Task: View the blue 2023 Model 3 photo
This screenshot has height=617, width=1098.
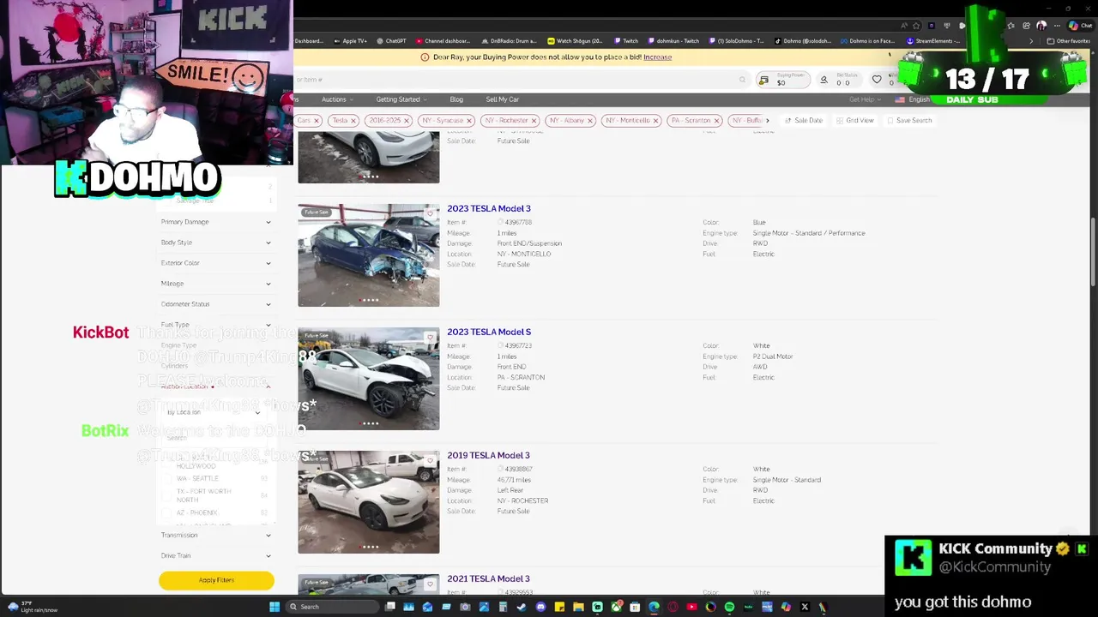Action: click(x=369, y=255)
